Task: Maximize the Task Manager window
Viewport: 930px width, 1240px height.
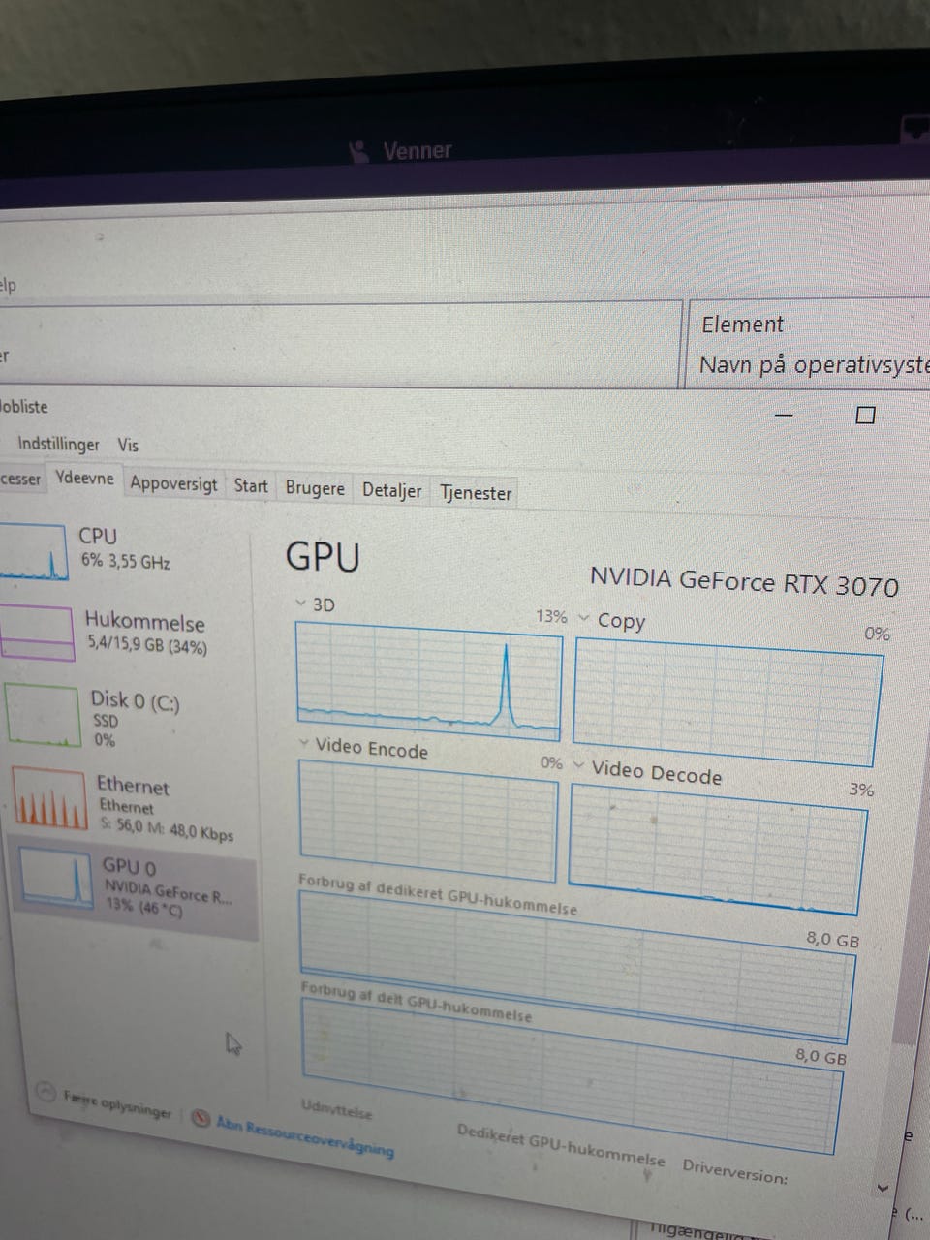Action: [866, 415]
